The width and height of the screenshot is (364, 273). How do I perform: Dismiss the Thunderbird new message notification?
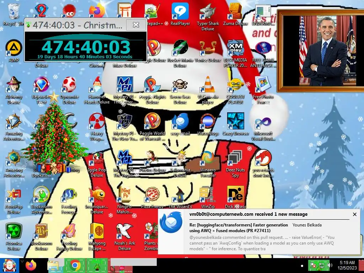click(x=354, y=214)
